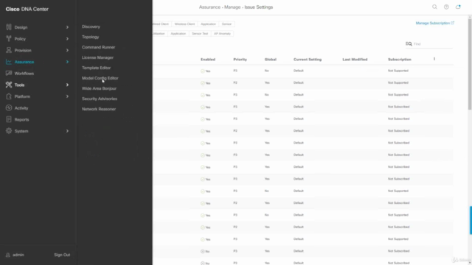Viewport: 472px width, 265px height.
Task: Select the Application tab in the top row
Action: coord(208,24)
